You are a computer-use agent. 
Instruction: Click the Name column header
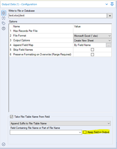[16, 27]
